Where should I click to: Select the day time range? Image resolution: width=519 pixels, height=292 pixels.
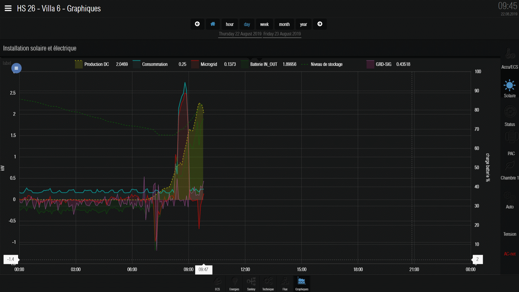click(x=247, y=24)
